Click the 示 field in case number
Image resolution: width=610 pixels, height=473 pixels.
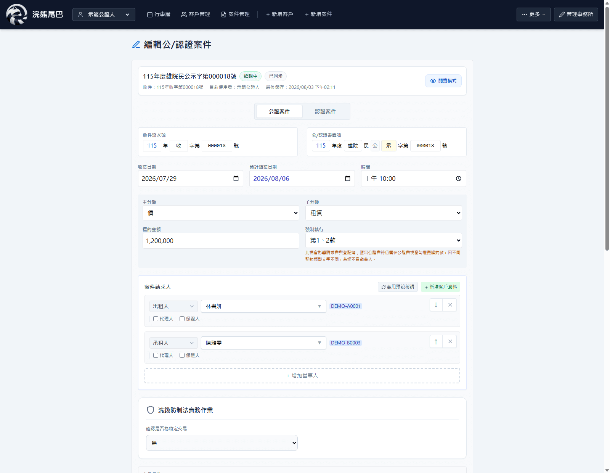(389, 146)
